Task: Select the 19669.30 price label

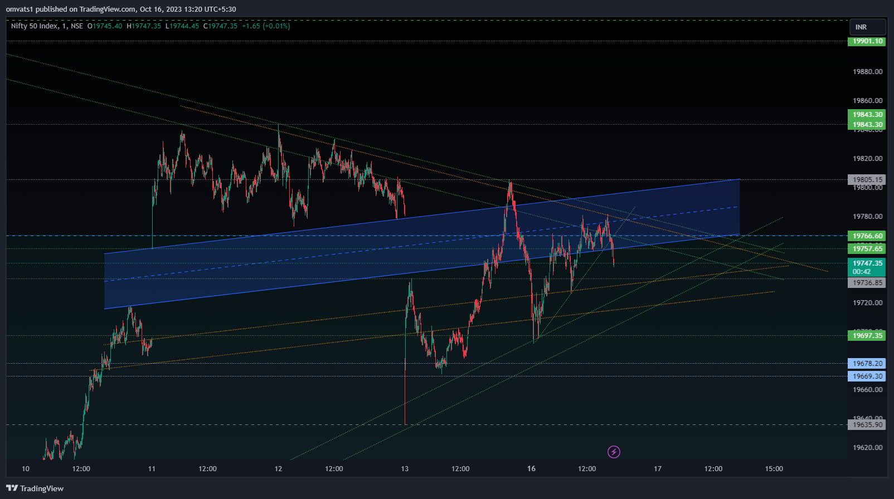Action: point(867,376)
